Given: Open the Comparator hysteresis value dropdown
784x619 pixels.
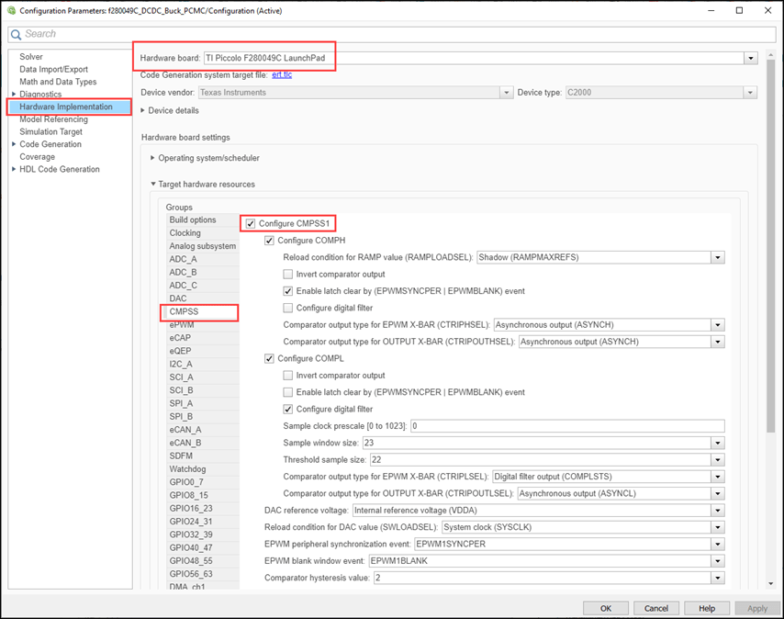Looking at the screenshot, I should [x=718, y=578].
